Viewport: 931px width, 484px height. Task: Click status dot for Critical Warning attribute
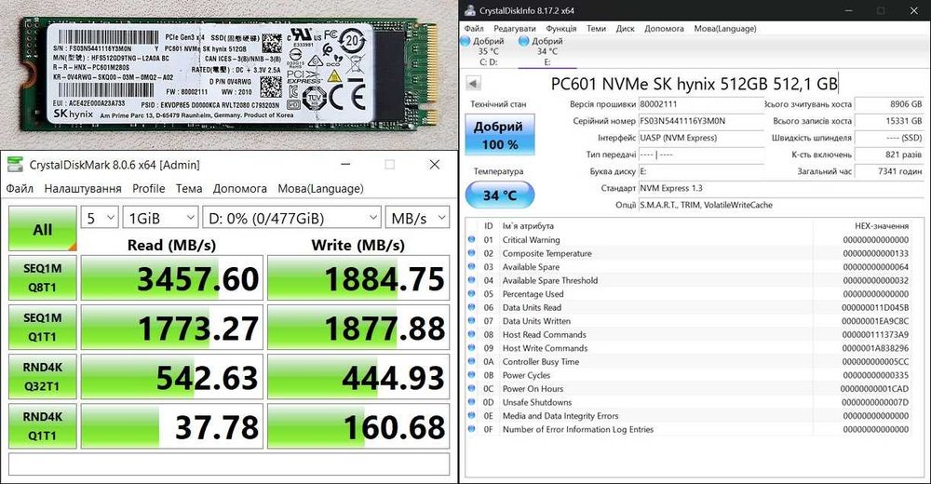(471, 239)
